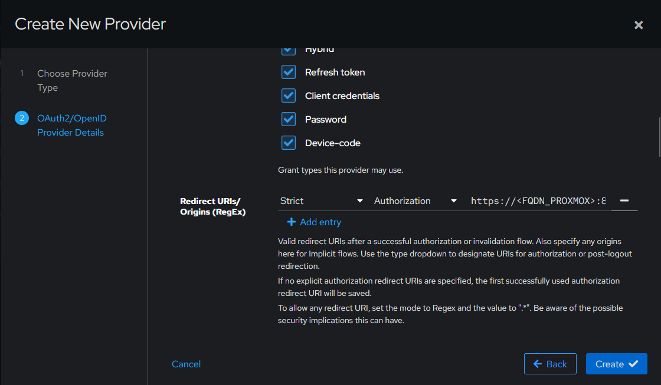Click the Create New Provider title

click(90, 24)
